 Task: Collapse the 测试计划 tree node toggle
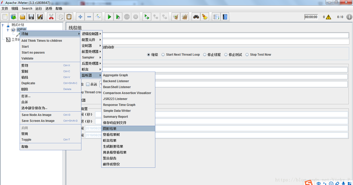pyautogui.click(x=3, y=25)
